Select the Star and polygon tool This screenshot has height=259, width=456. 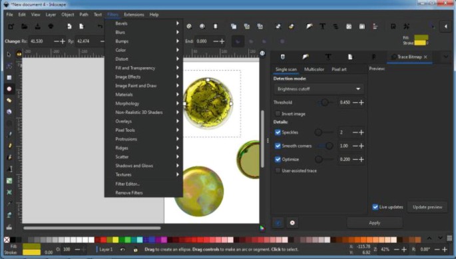tap(9, 101)
